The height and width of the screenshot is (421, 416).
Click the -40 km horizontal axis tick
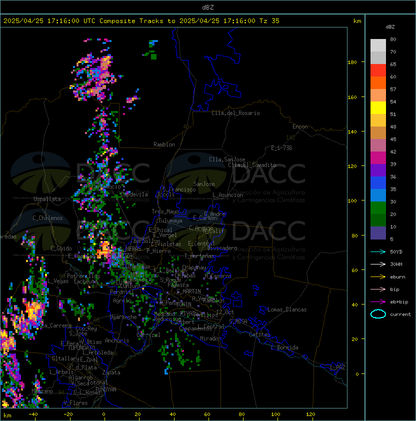click(x=33, y=414)
